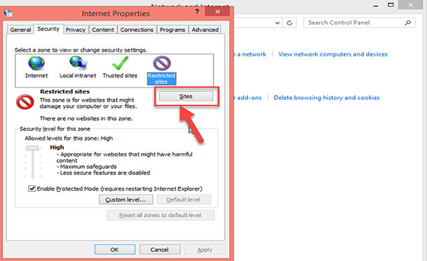427x261 pixels.
Task: Choose the Trusted sites green checkmark
Action: coord(119,63)
